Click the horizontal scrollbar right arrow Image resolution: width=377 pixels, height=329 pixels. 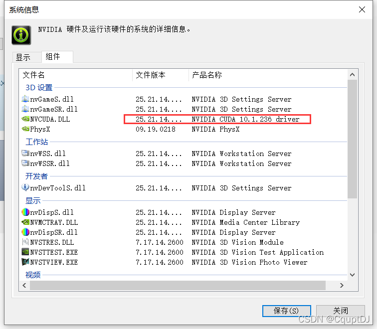coord(342,285)
